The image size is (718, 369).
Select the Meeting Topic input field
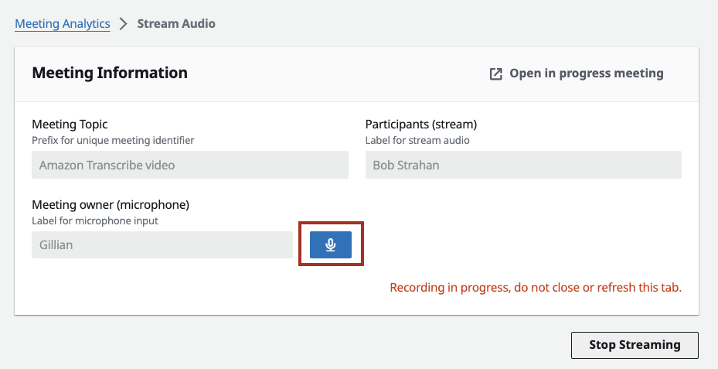pos(190,165)
